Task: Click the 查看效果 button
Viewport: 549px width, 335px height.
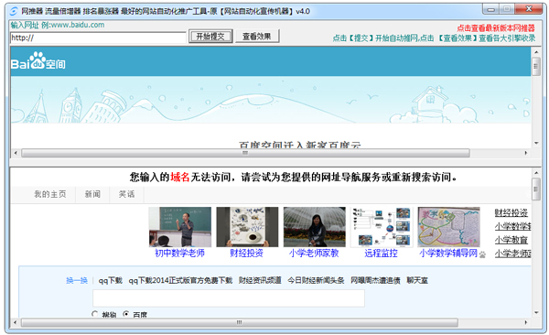Action: point(256,36)
